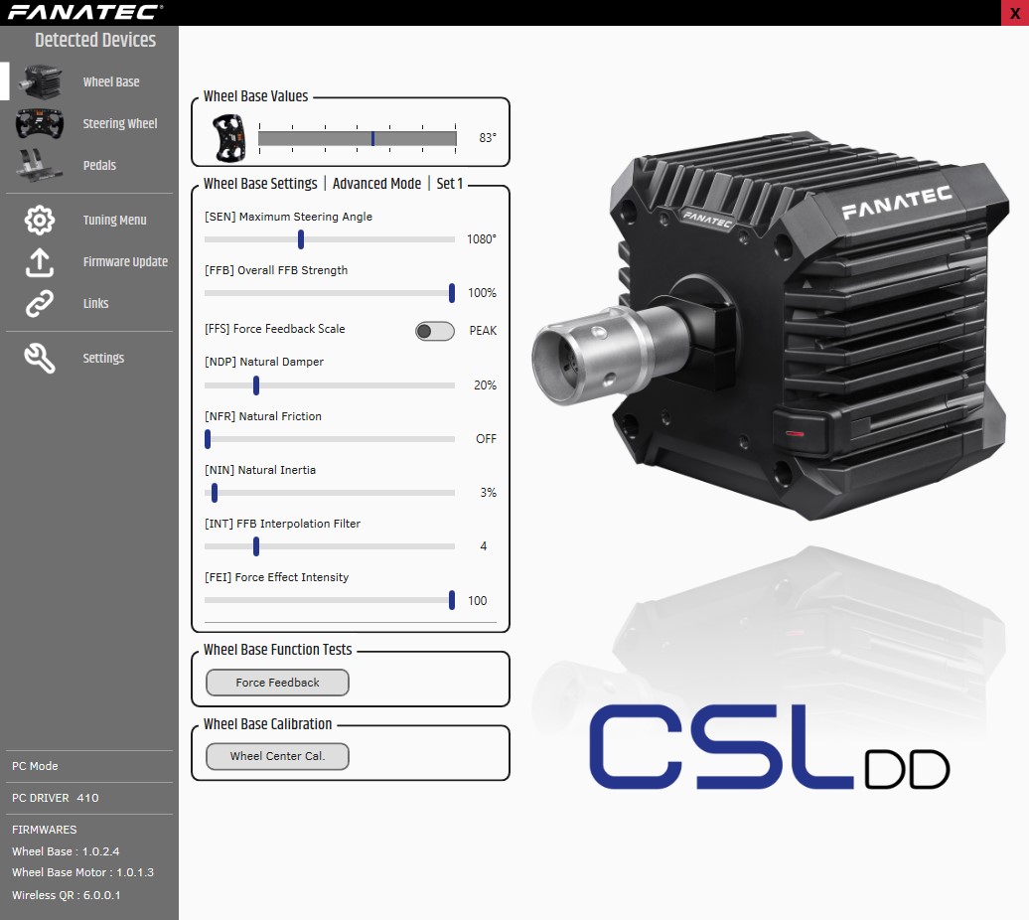The image size is (1029, 920).
Task: Click the PC Mode label
Action: click(x=35, y=766)
